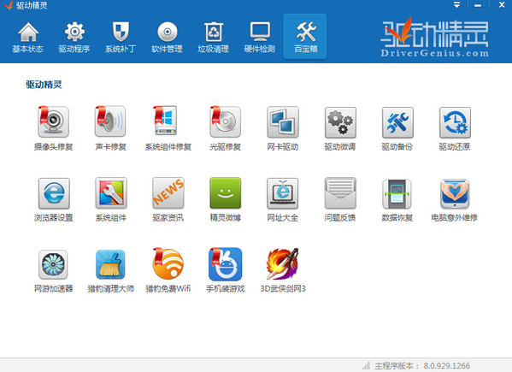Screen dimensions: 512x372
Task: Open 问题反馈 feedback envelope
Action: tap(340, 193)
